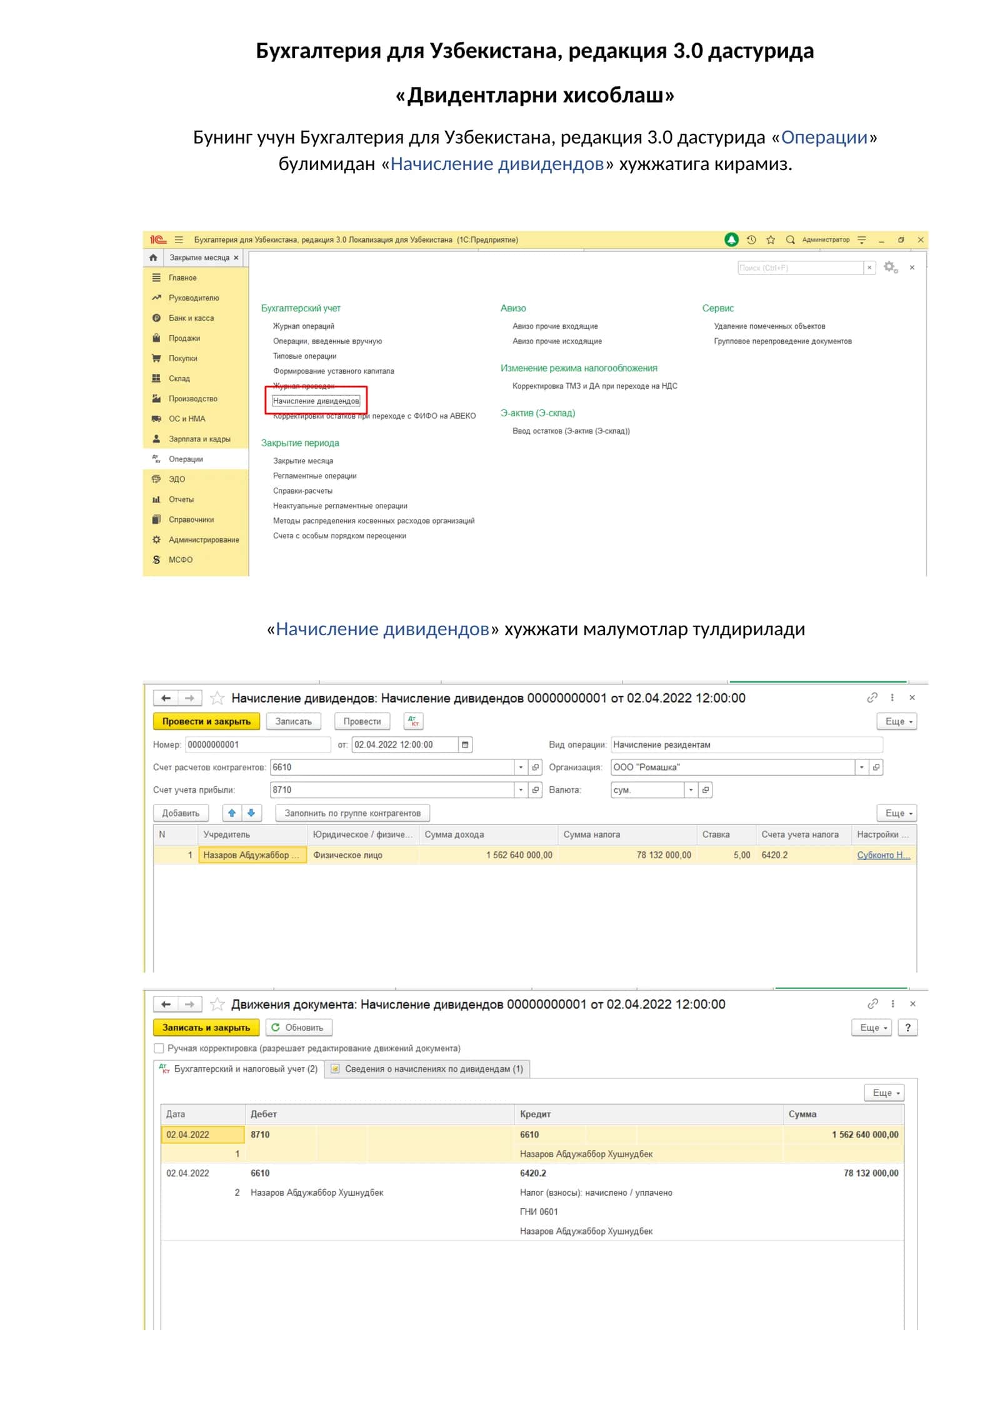Open the Главное section
1000x1414 pixels.
click(182, 278)
